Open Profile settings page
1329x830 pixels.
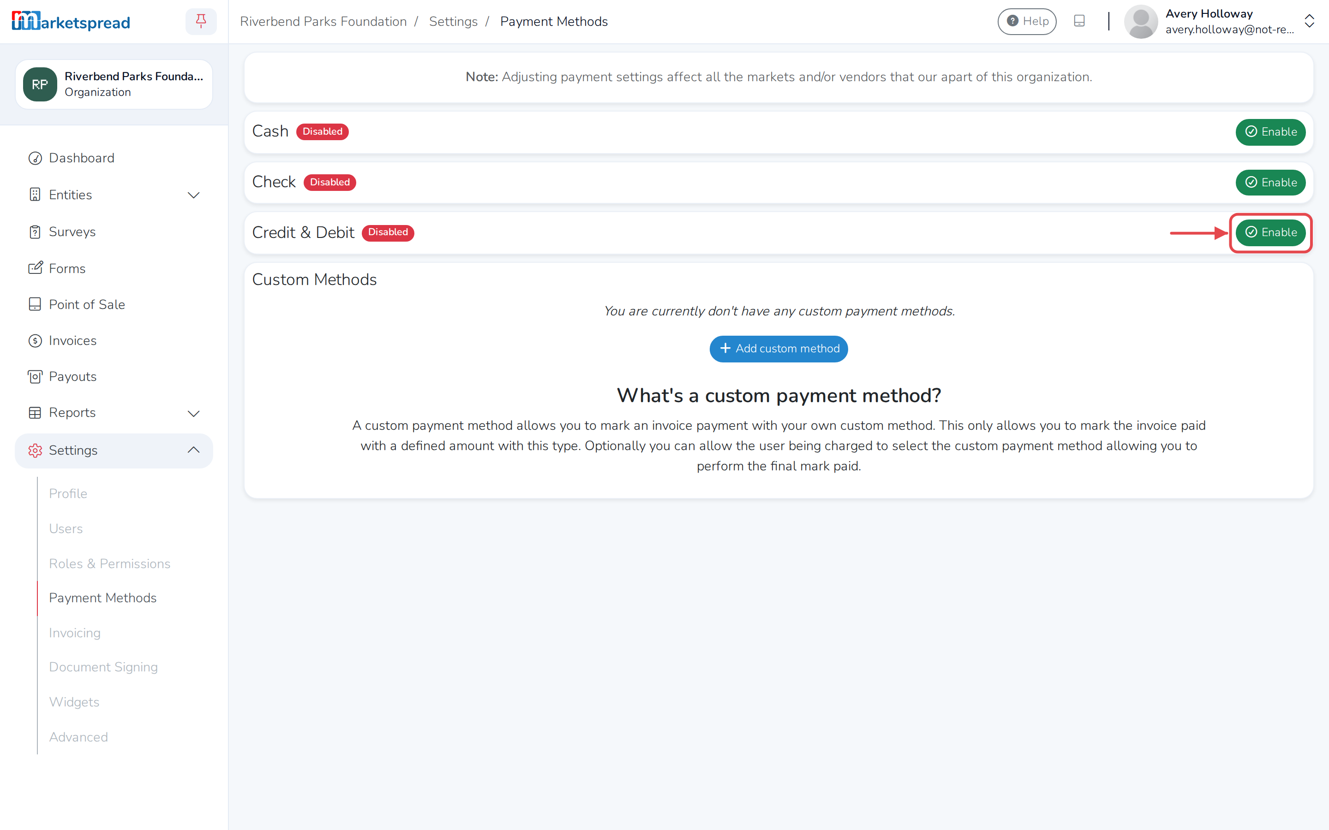(68, 493)
